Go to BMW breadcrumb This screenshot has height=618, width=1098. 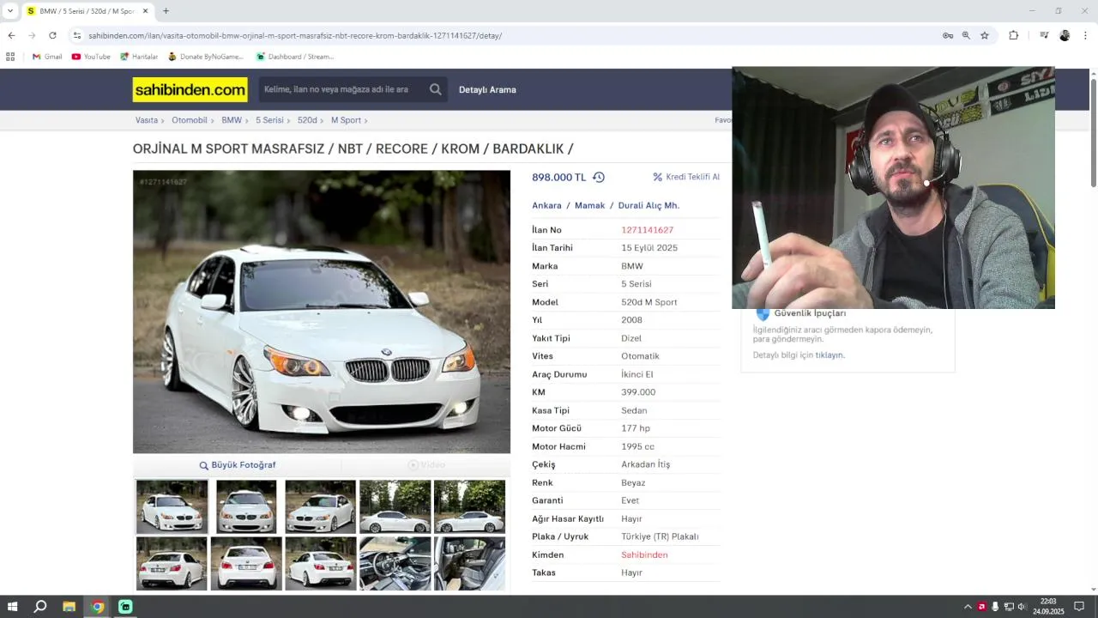232,120
